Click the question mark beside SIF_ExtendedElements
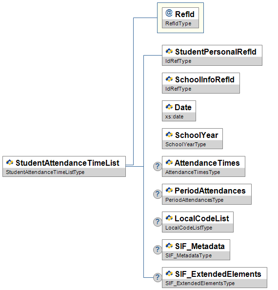 158,277
